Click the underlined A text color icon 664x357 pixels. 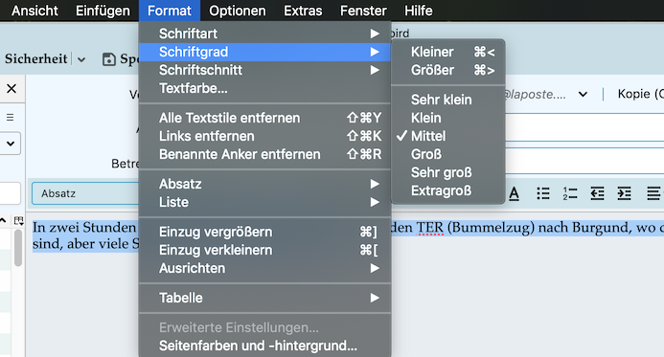click(515, 193)
